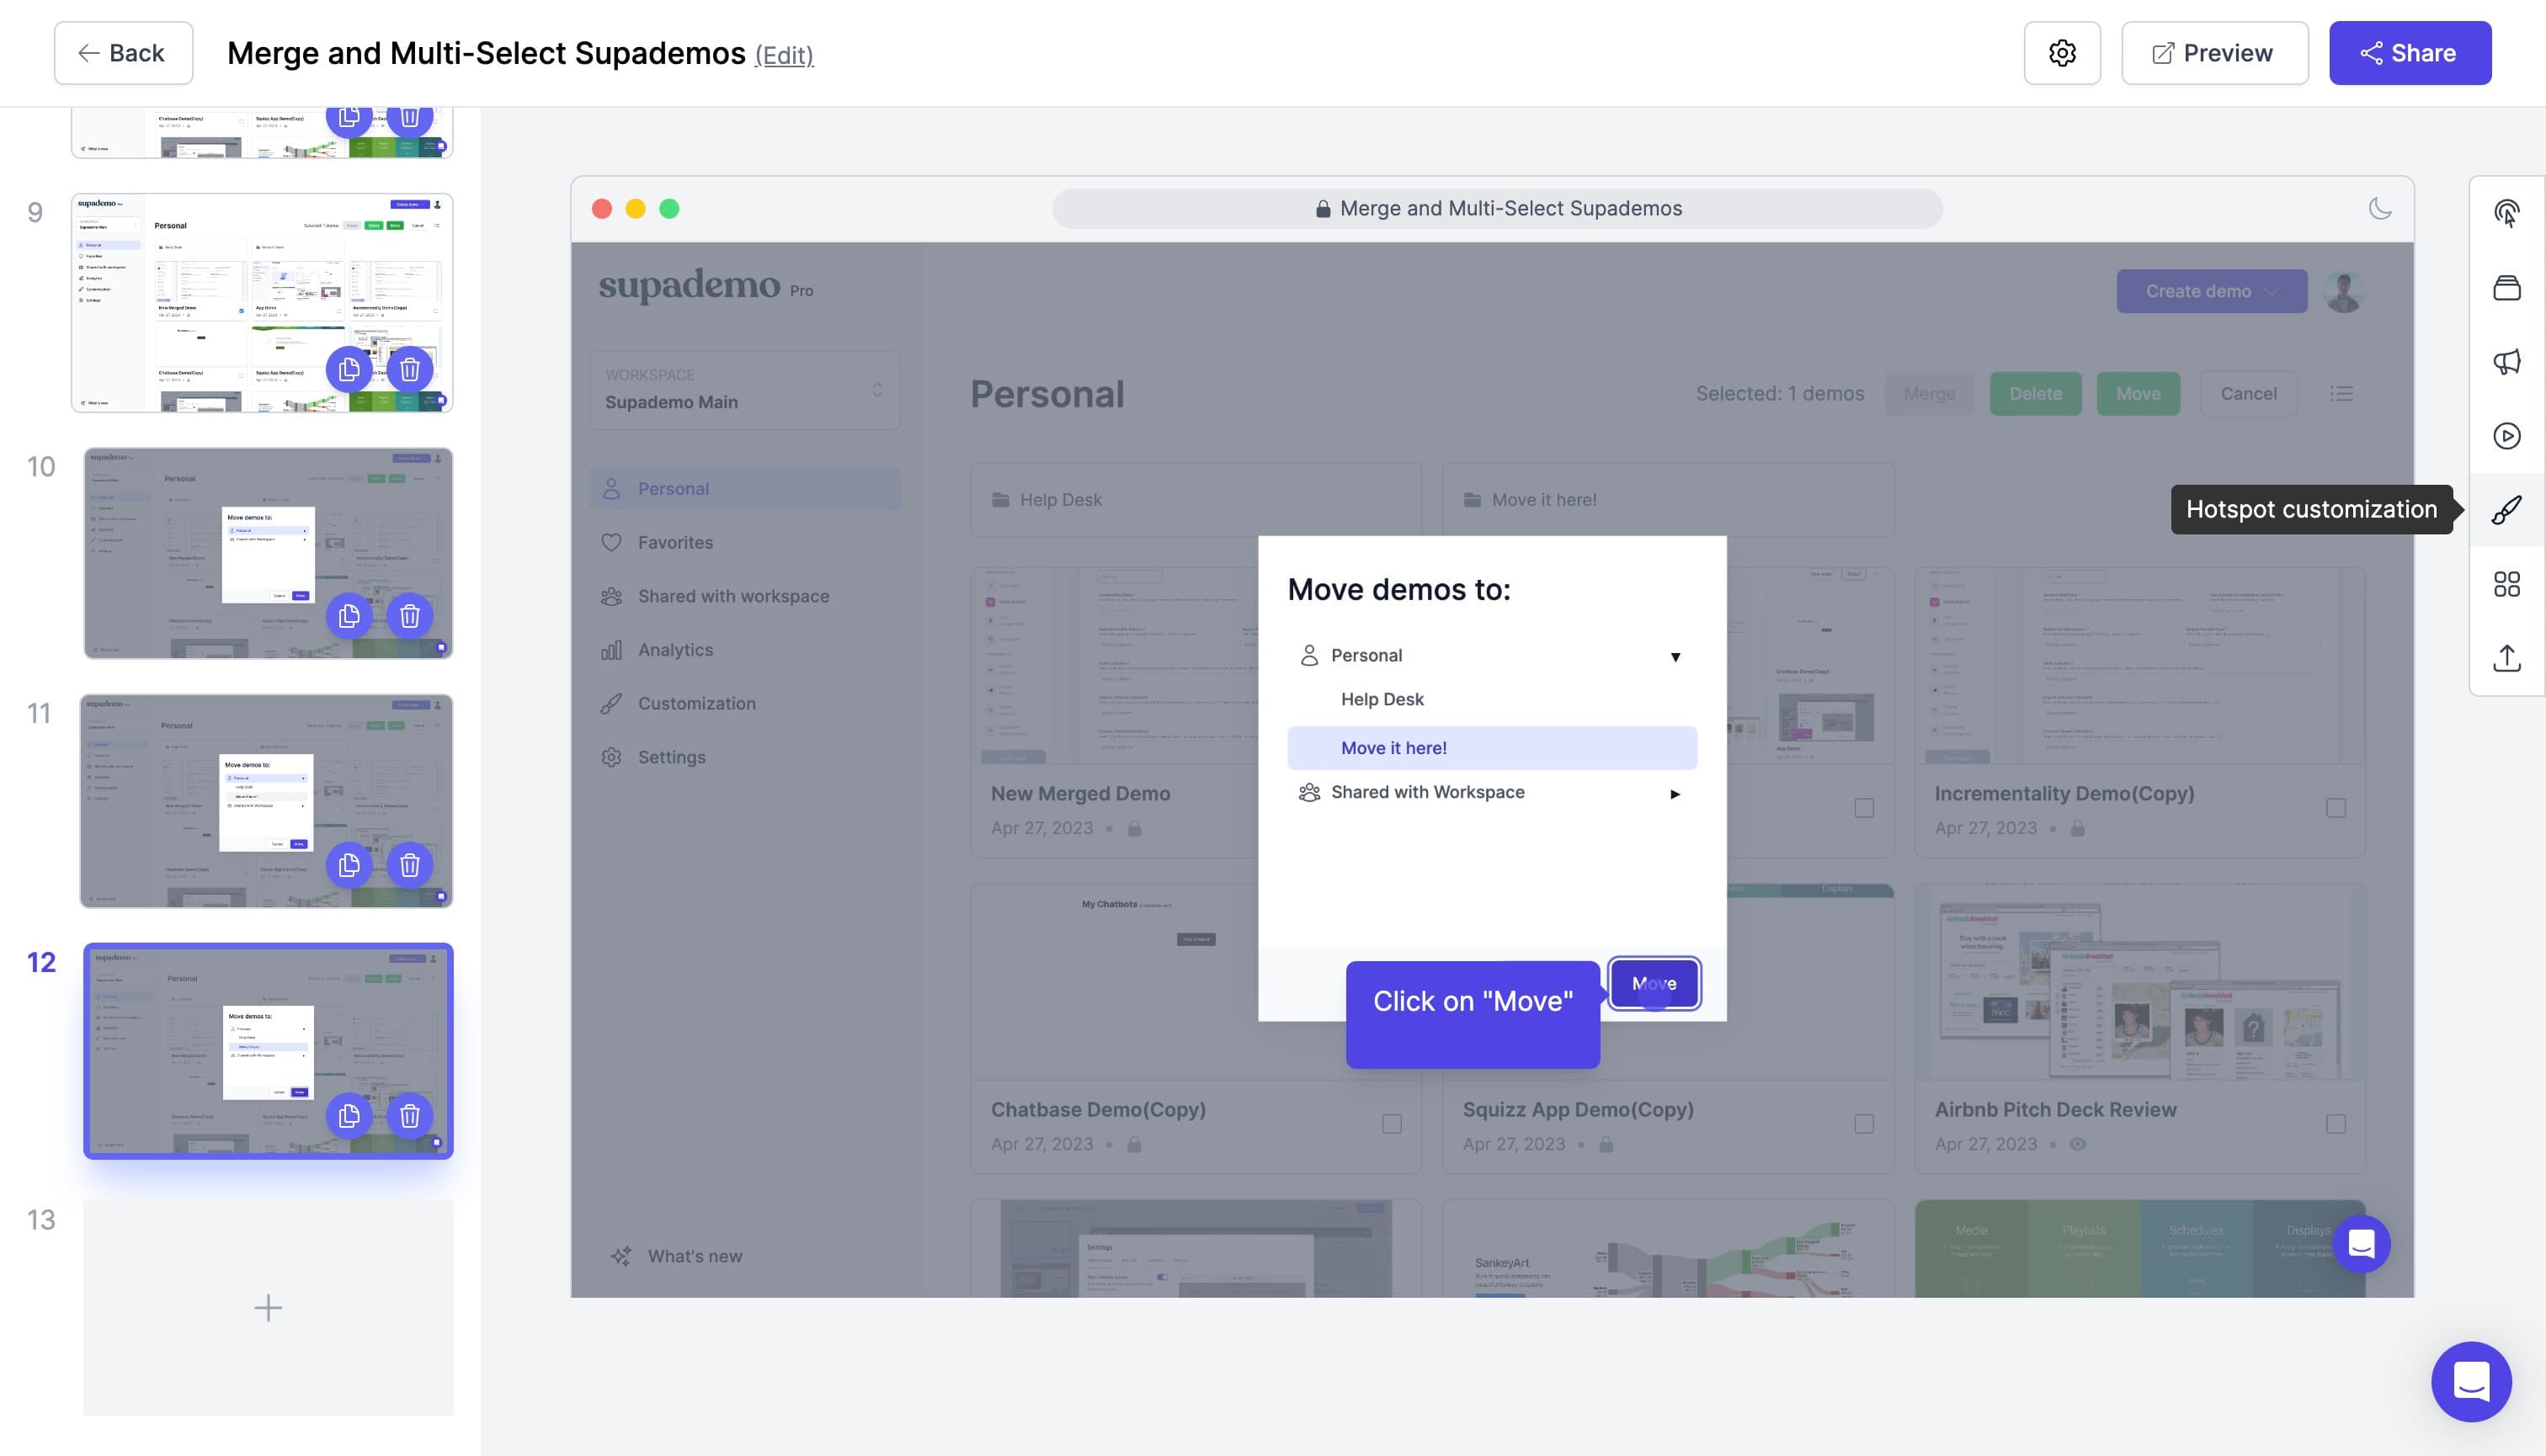Select slide 9 thumbnail
This screenshot has height=1456, width=2546.
[262, 303]
